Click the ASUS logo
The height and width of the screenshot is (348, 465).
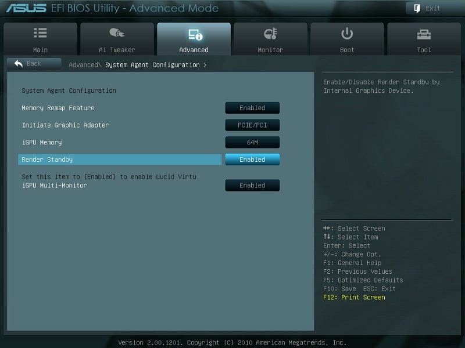[x=26, y=8]
